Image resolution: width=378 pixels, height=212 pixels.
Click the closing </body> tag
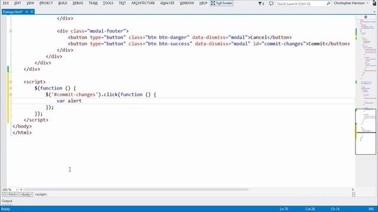(22, 126)
